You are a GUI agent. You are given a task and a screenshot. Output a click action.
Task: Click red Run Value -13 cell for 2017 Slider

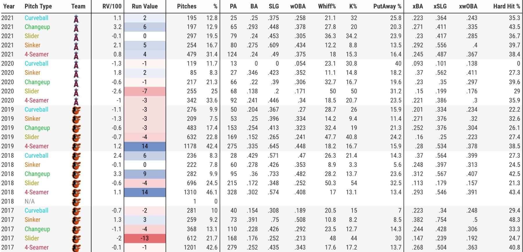(145, 238)
